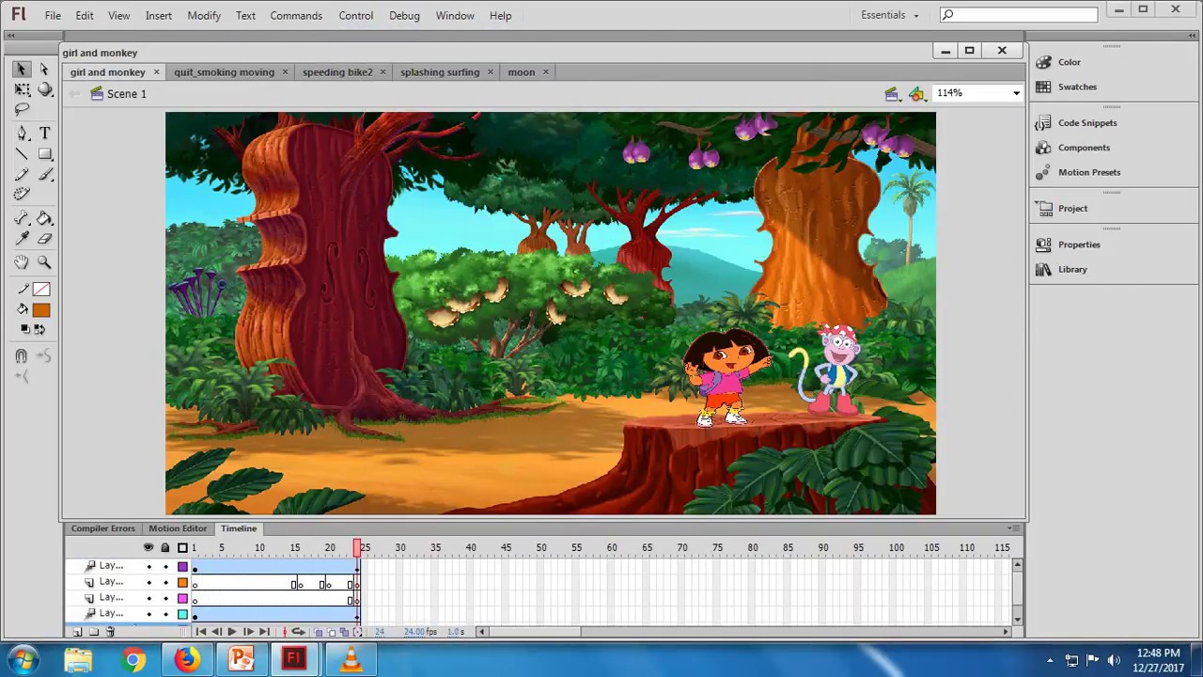This screenshot has width=1203, height=677.
Task: Open the timeline panel options menu
Action: (x=1013, y=528)
